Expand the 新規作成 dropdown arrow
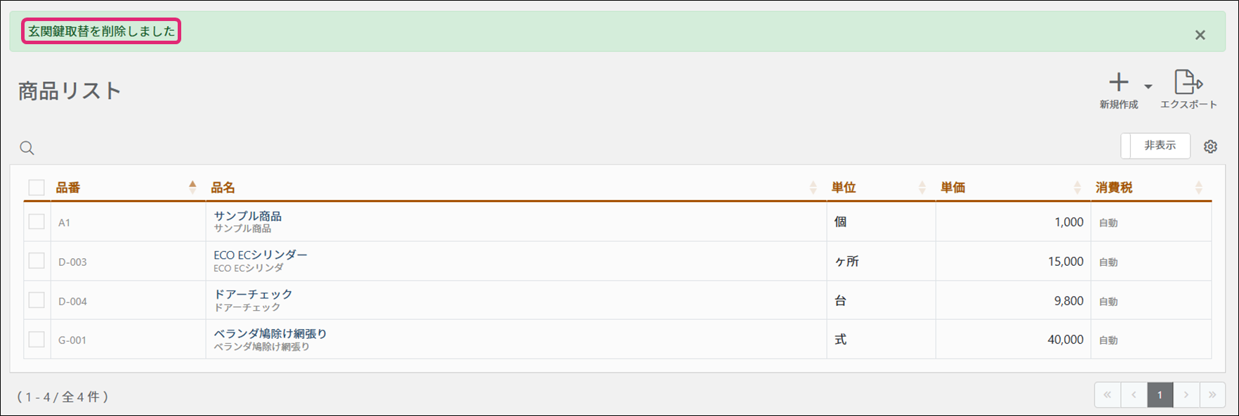The width and height of the screenshot is (1239, 416). [1148, 86]
